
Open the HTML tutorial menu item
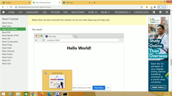(x=12, y=12)
